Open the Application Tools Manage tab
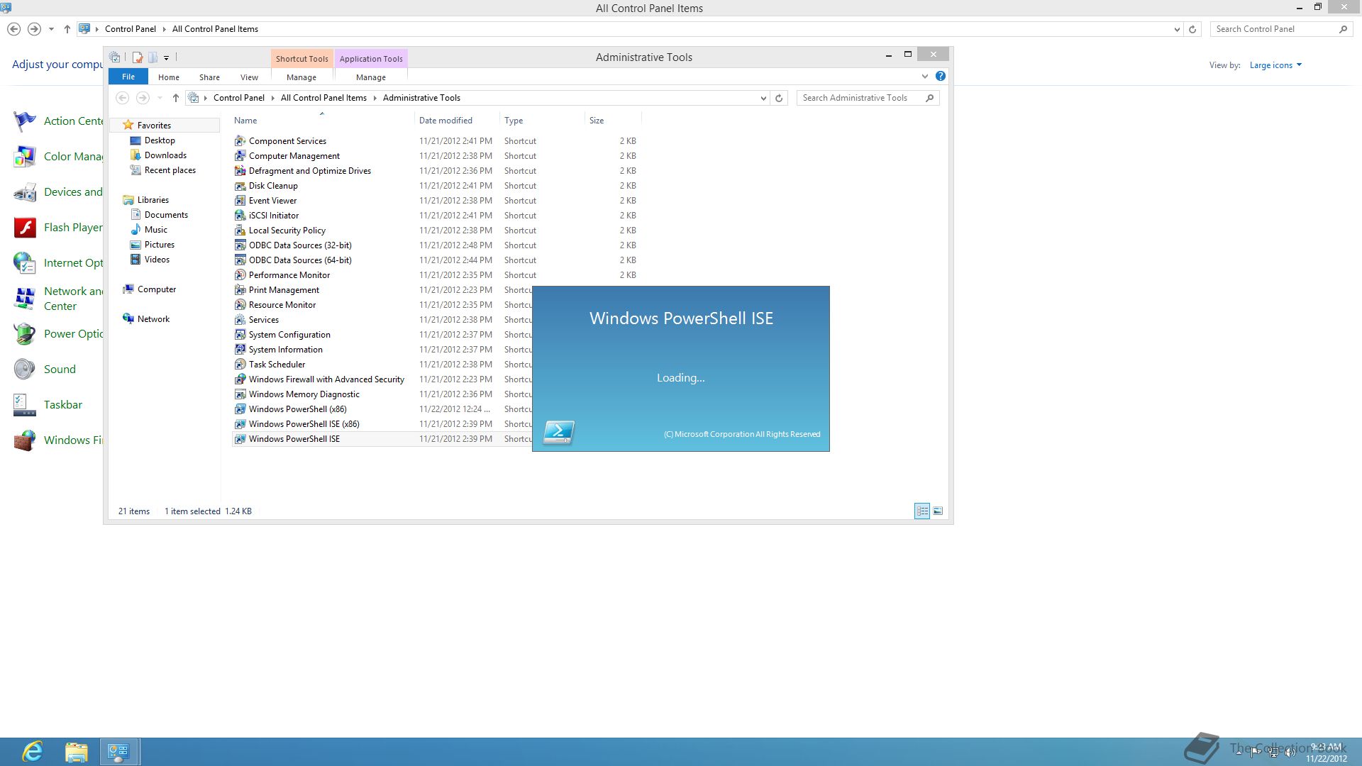 (x=371, y=77)
